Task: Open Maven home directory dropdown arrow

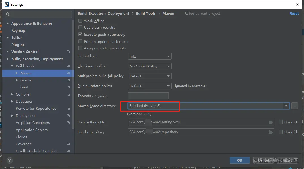Action: point(286,106)
